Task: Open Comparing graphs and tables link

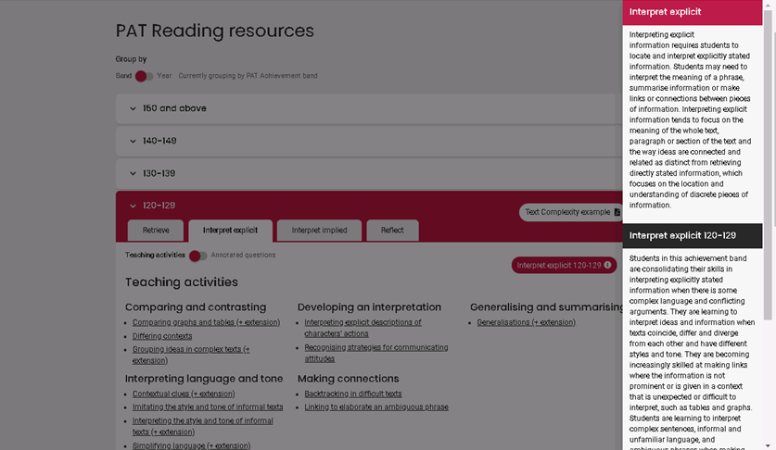Action: tap(206, 322)
